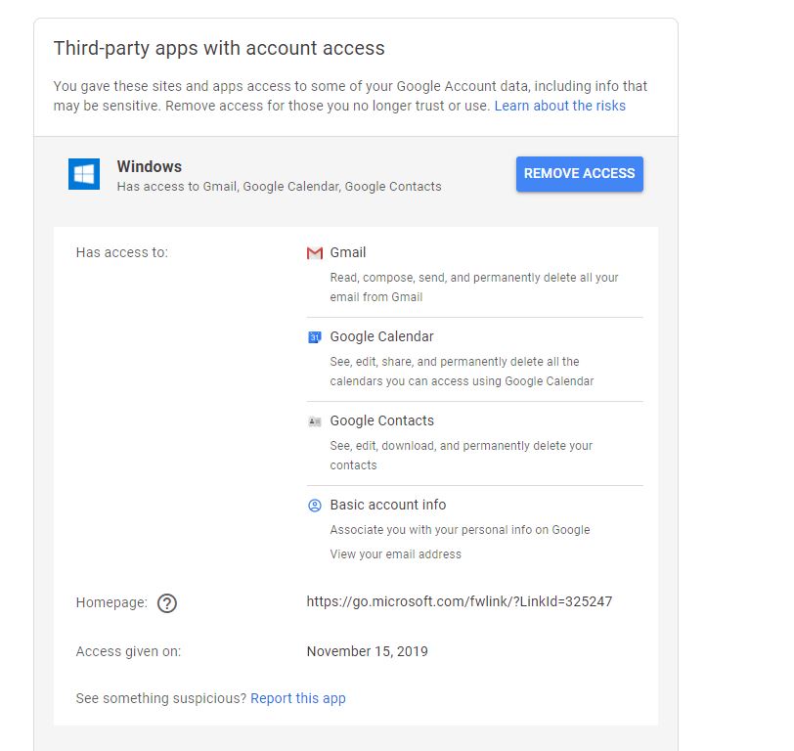This screenshot has width=794, height=751.
Task: Click the Report this app link
Action: coord(297,698)
